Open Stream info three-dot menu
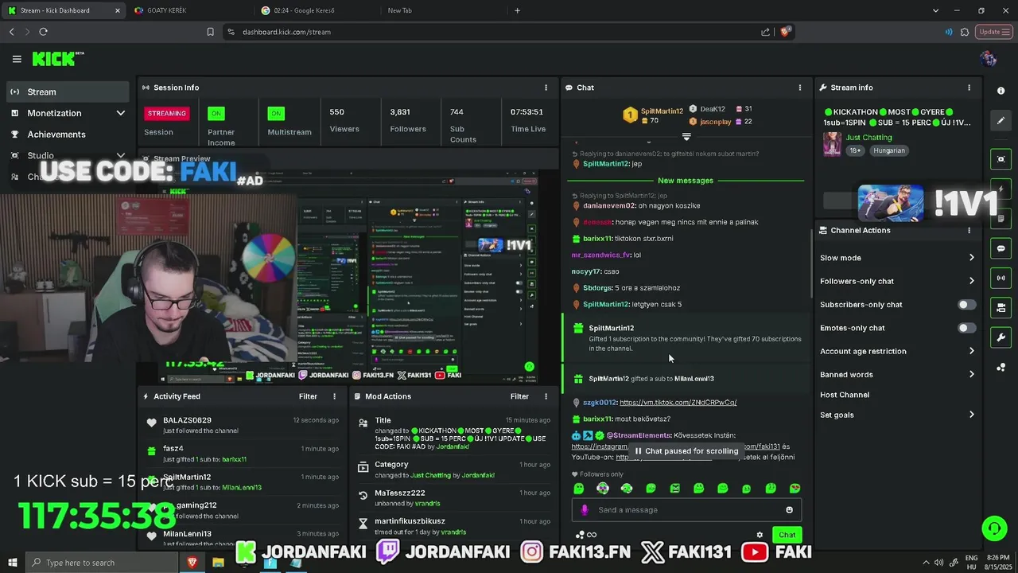Viewport: 1018px width, 573px height. pyautogui.click(x=969, y=88)
